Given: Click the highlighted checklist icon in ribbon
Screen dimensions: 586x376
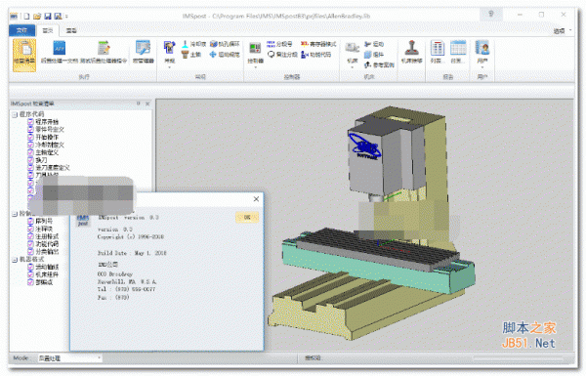Looking at the screenshot, I should pos(24,55).
